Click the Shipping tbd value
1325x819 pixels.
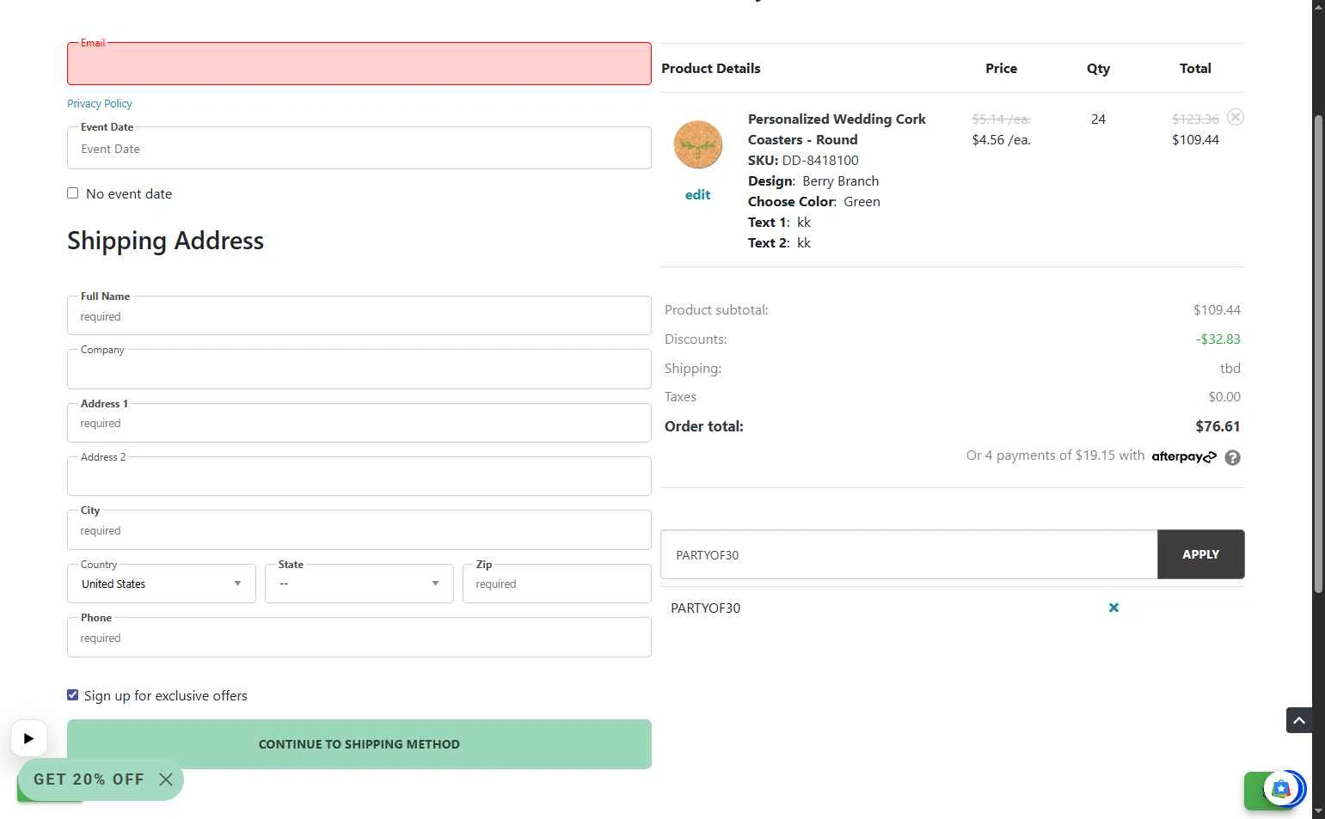point(1230,368)
